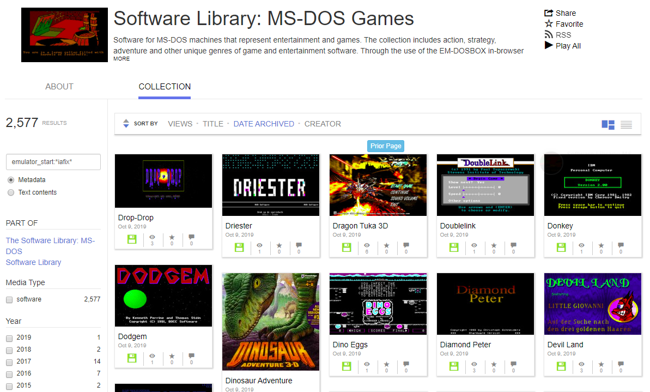This screenshot has height=392, width=650.
Task: Expand the description with MORE
Action: click(122, 59)
